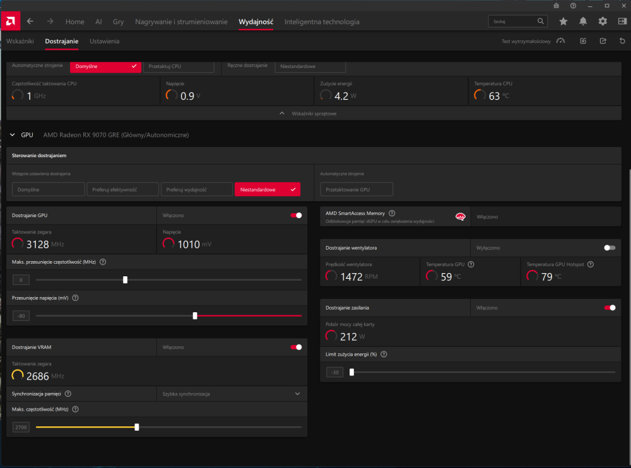Open Inteligentna technologia tab
Screen dimensions: 631x468
pyautogui.click(x=322, y=21)
